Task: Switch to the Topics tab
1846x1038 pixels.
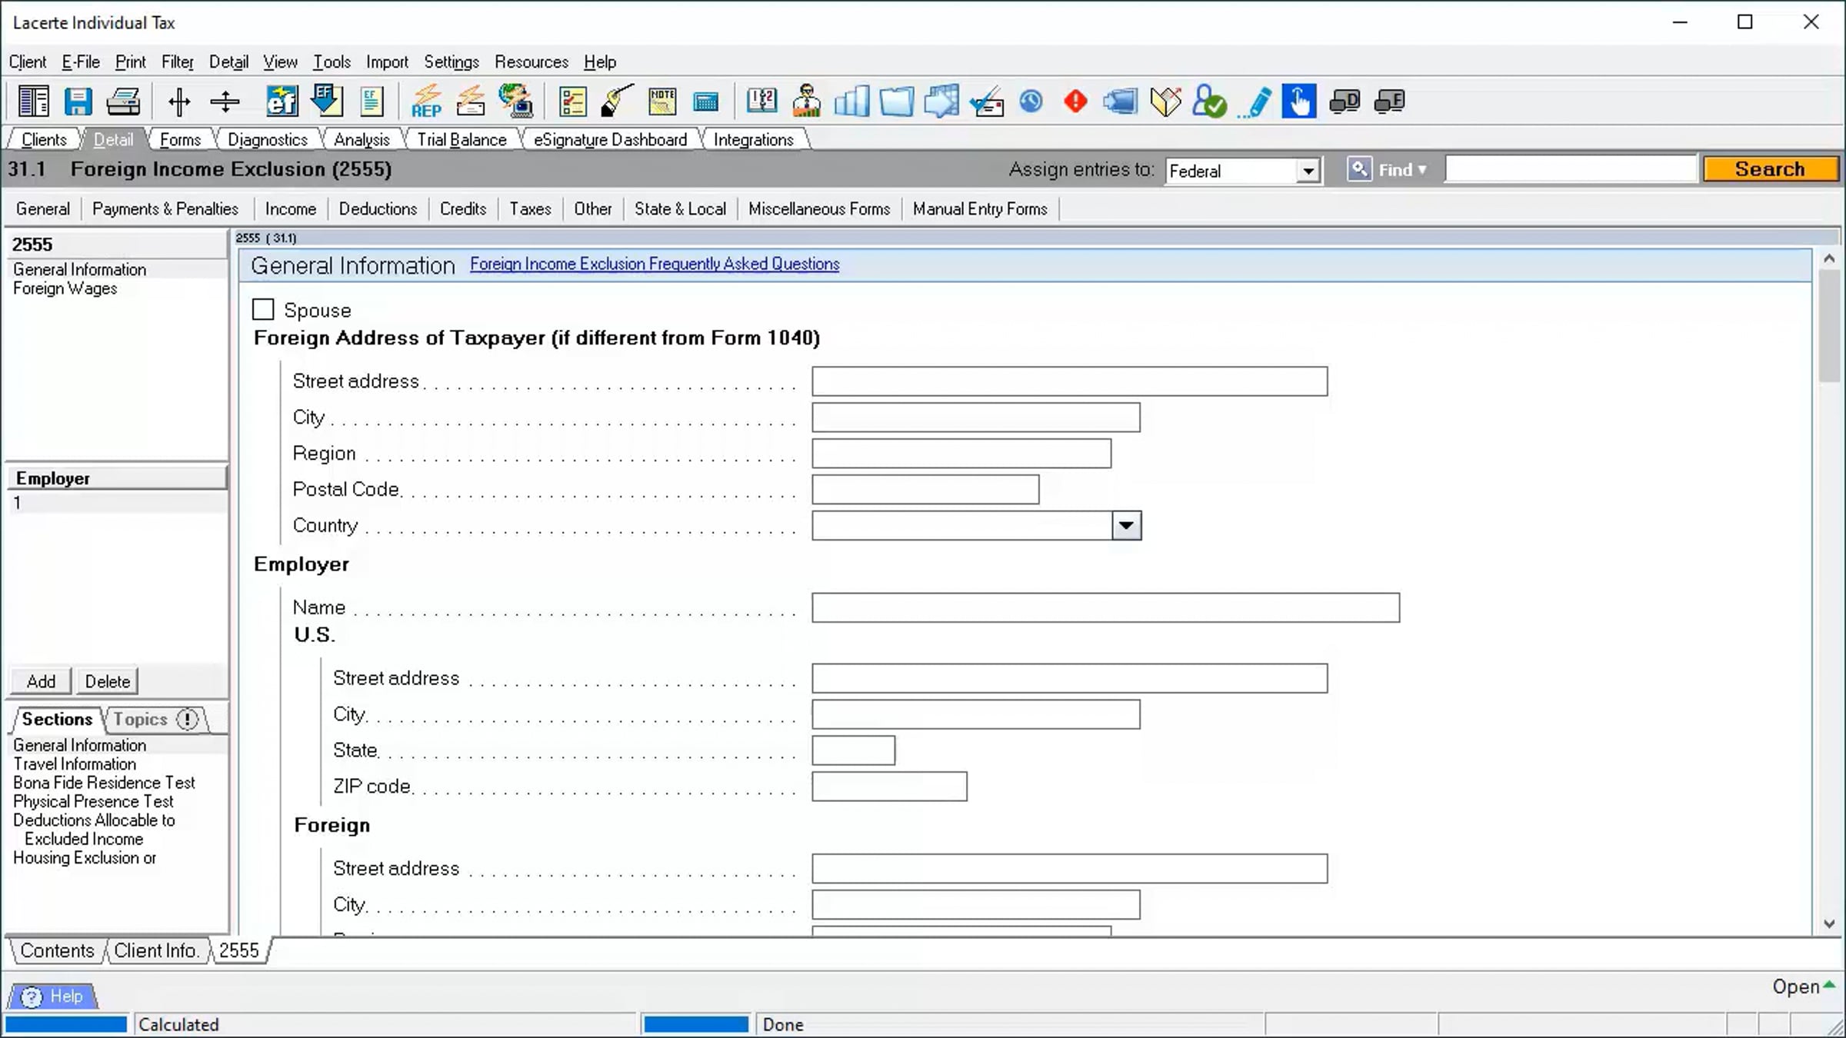Action: pyautogui.click(x=141, y=719)
